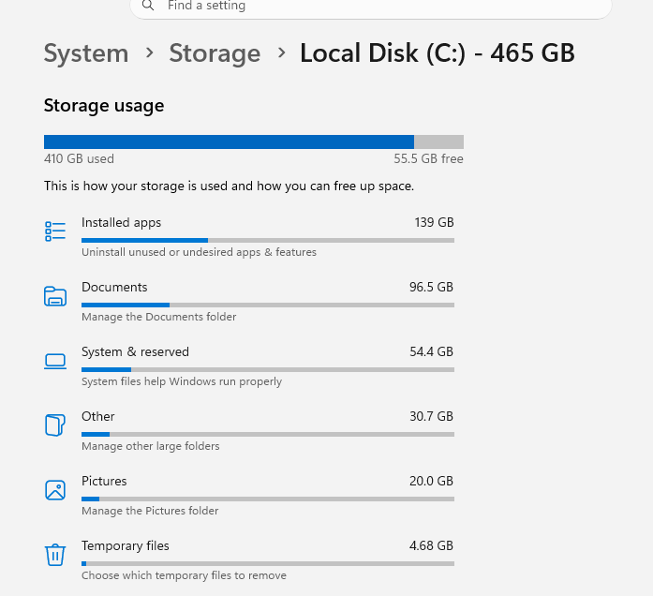Image resolution: width=653 pixels, height=596 pixels.
Task: Click the System & reserved laptop icon
Action: [x=55, y=361]
